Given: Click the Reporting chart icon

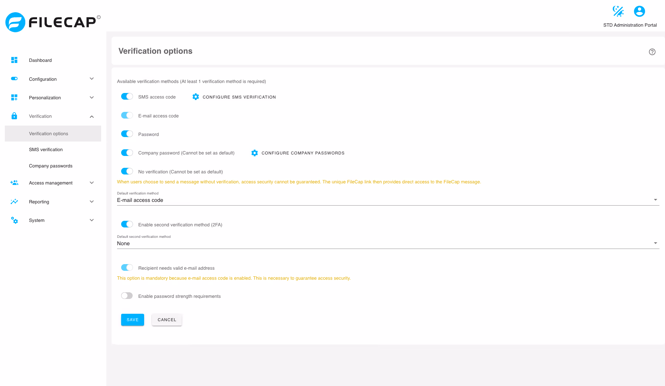Looking at the screenshot, I should [14, 202].
